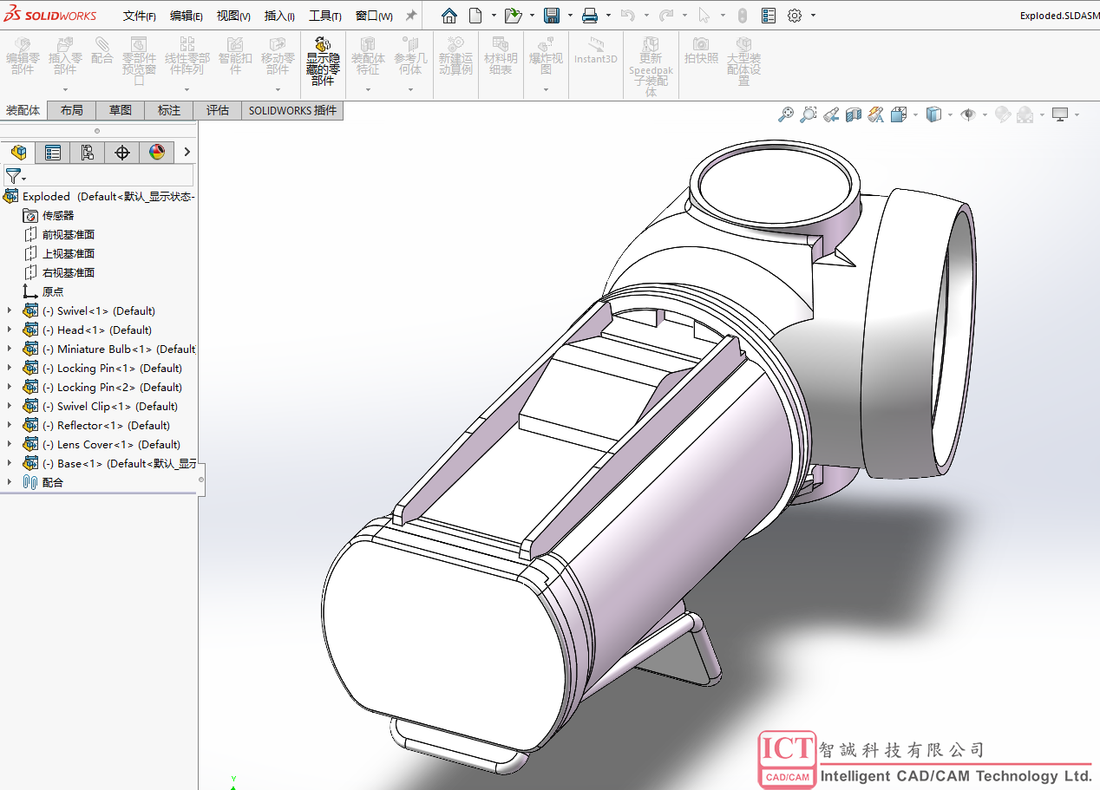This screenshot has width=1100, height=790.
Task: Click the Rebuild traffic light icon
Action: click(x=742, y=16)
